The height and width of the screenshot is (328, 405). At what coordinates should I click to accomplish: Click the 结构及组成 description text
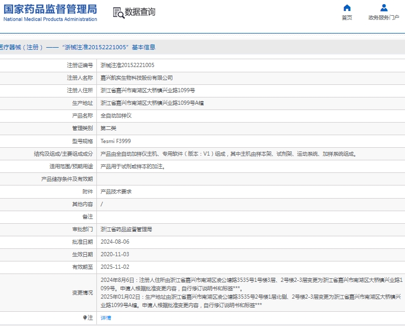click(228, 154)
